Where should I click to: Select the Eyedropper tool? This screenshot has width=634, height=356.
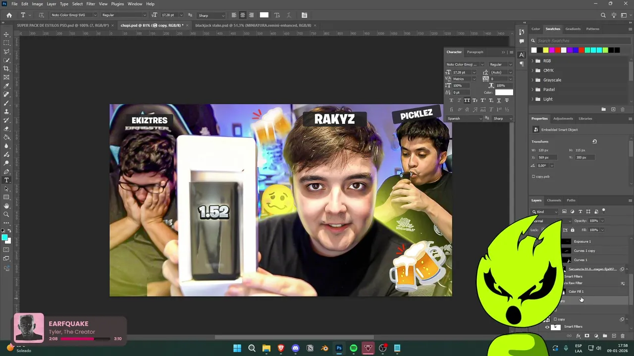[x=6, y=86]
